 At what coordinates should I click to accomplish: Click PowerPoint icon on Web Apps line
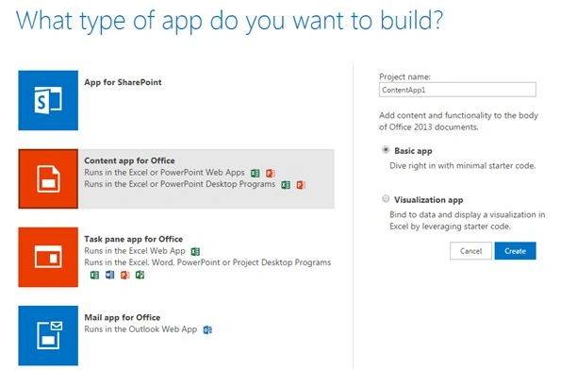[270, 174]
